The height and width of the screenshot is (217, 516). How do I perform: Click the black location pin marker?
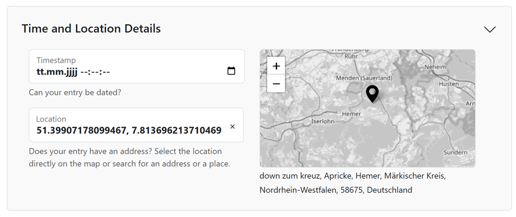(x=372, y=94)
